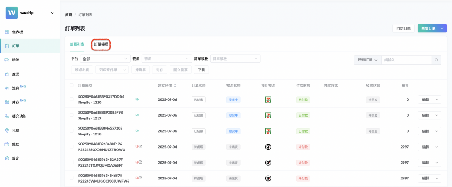
Task: Select the 訂單列表 tab
Action: [77, 44]
